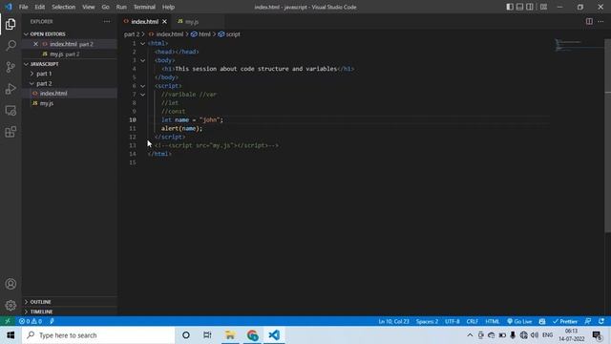Open the errors and warnings indicator

(31, 321)
